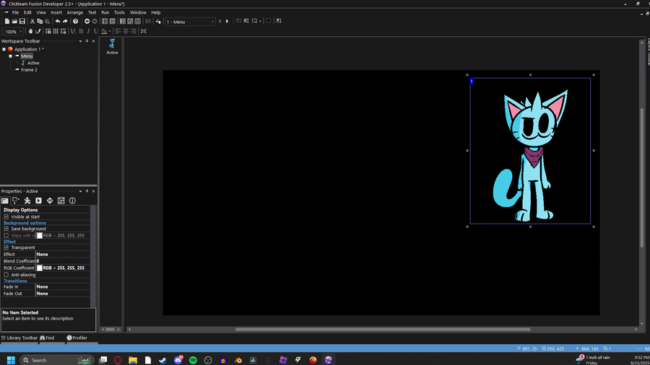Collapse the Menu frame tree node
The width and height of the screenshot is (650, 365).
point(11,56)
